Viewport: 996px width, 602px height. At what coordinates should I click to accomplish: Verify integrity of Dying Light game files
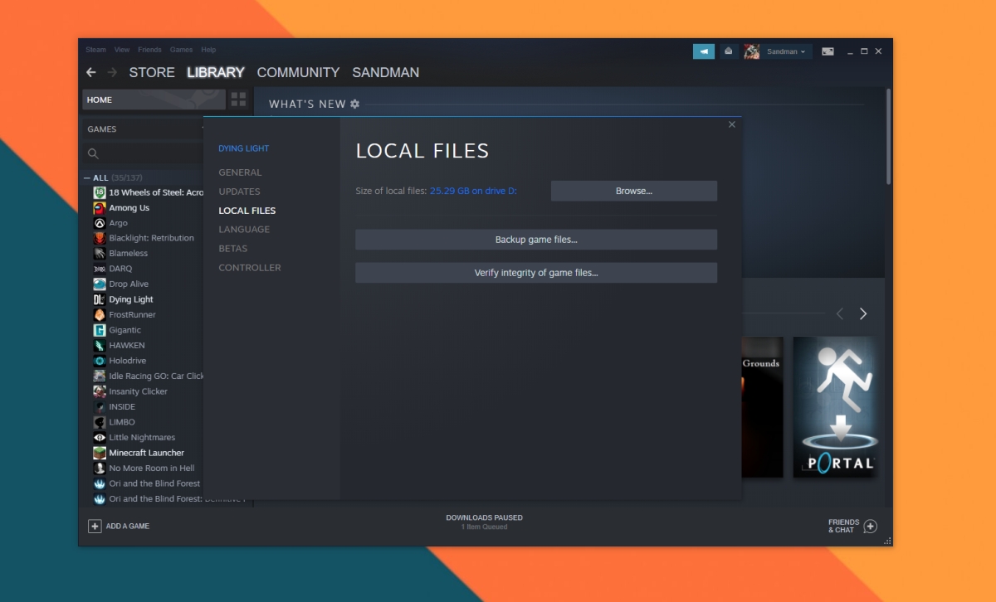[x=536, y=272]
